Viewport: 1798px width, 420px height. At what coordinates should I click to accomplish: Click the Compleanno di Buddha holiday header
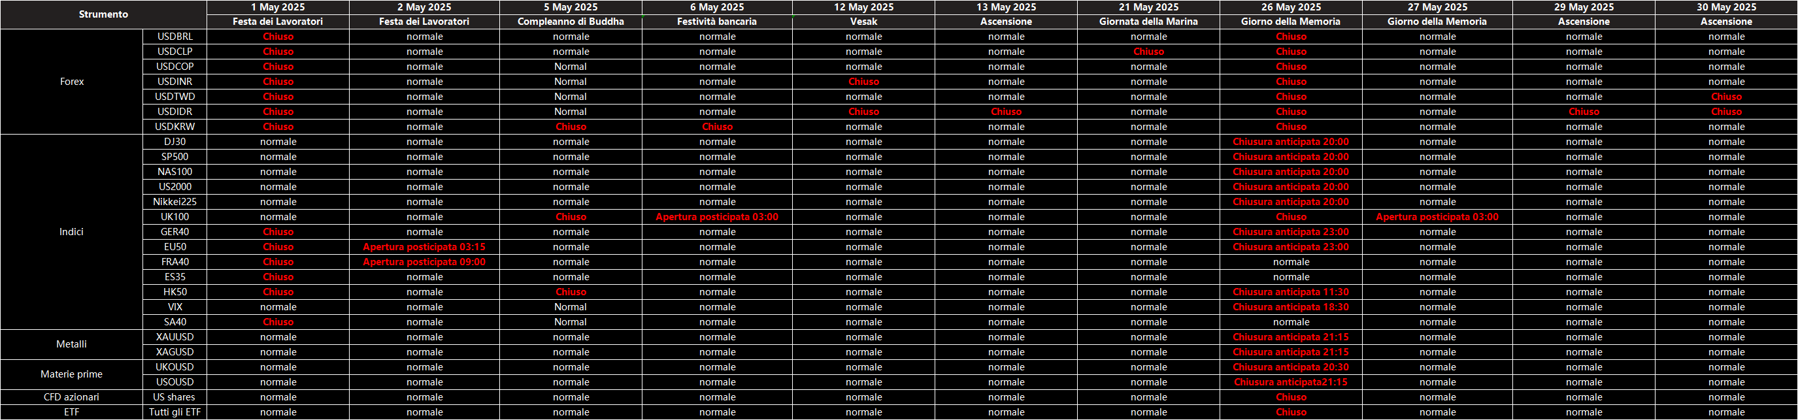pyautogui.click(x=571, y=22)
